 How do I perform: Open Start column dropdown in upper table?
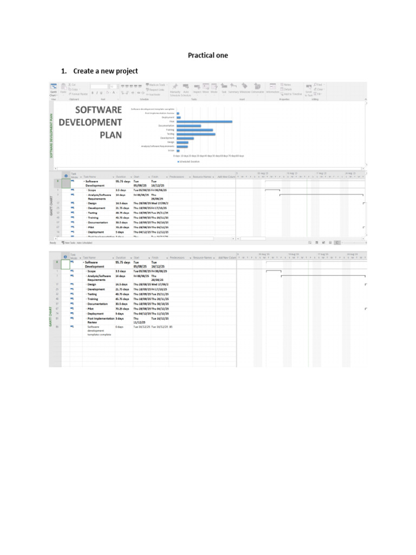click(x=149, y=177)
